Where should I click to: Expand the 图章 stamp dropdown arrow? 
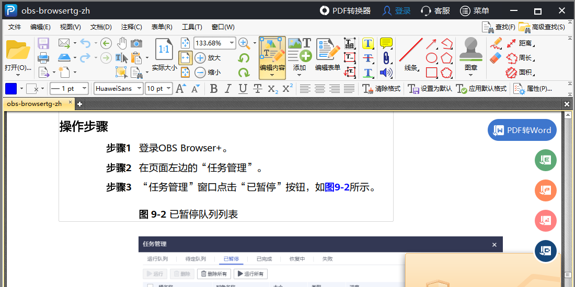471,75
